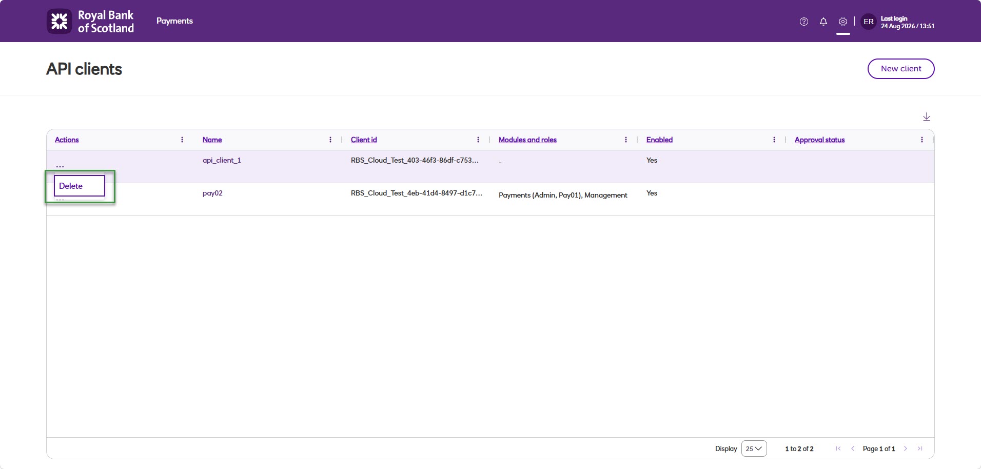
Task: Select Delete from the actions menu
Action: 80,186
